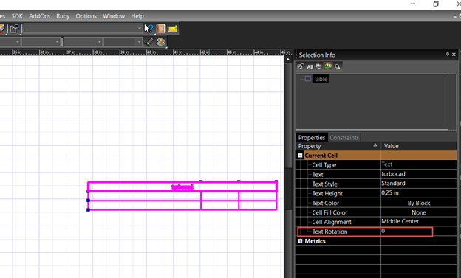Open the Ruby menu
This screenshot has width=461, height=278.
pos(63,16)
